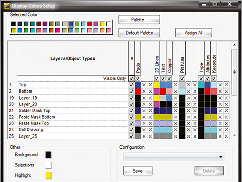Set Top layer Pin Num. color cell
This screenshot has height=182, width=242.
pos(182,85)
